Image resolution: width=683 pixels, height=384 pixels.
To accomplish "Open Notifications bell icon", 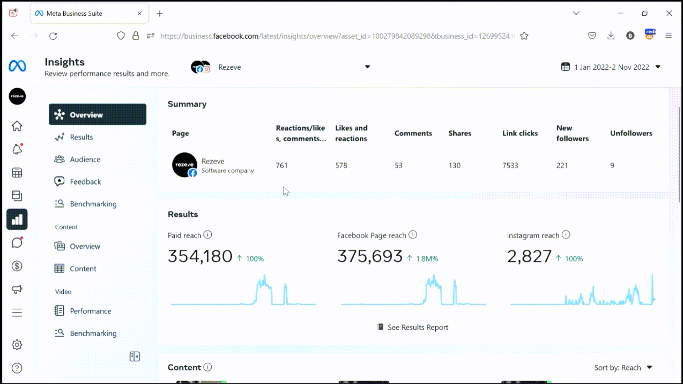I will tap(17, 149).
